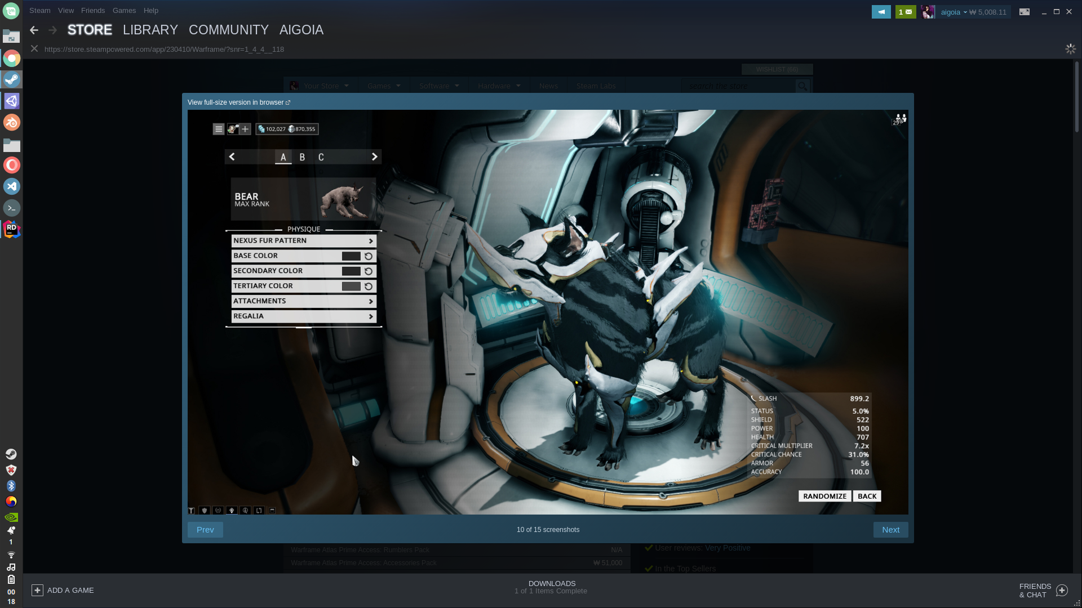Screen dimensions: 1082x608
Task: Click the Prev screenshot button
Action: point(205,530)
